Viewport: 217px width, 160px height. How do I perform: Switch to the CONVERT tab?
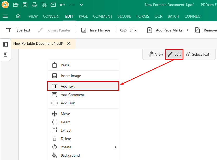point(51,16)
